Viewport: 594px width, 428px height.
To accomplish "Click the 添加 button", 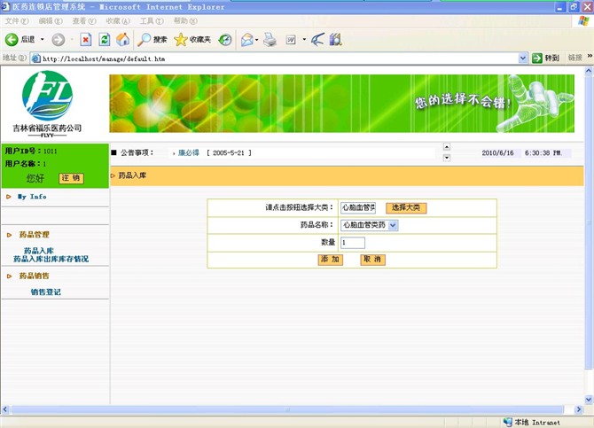I will pos(330,260).
